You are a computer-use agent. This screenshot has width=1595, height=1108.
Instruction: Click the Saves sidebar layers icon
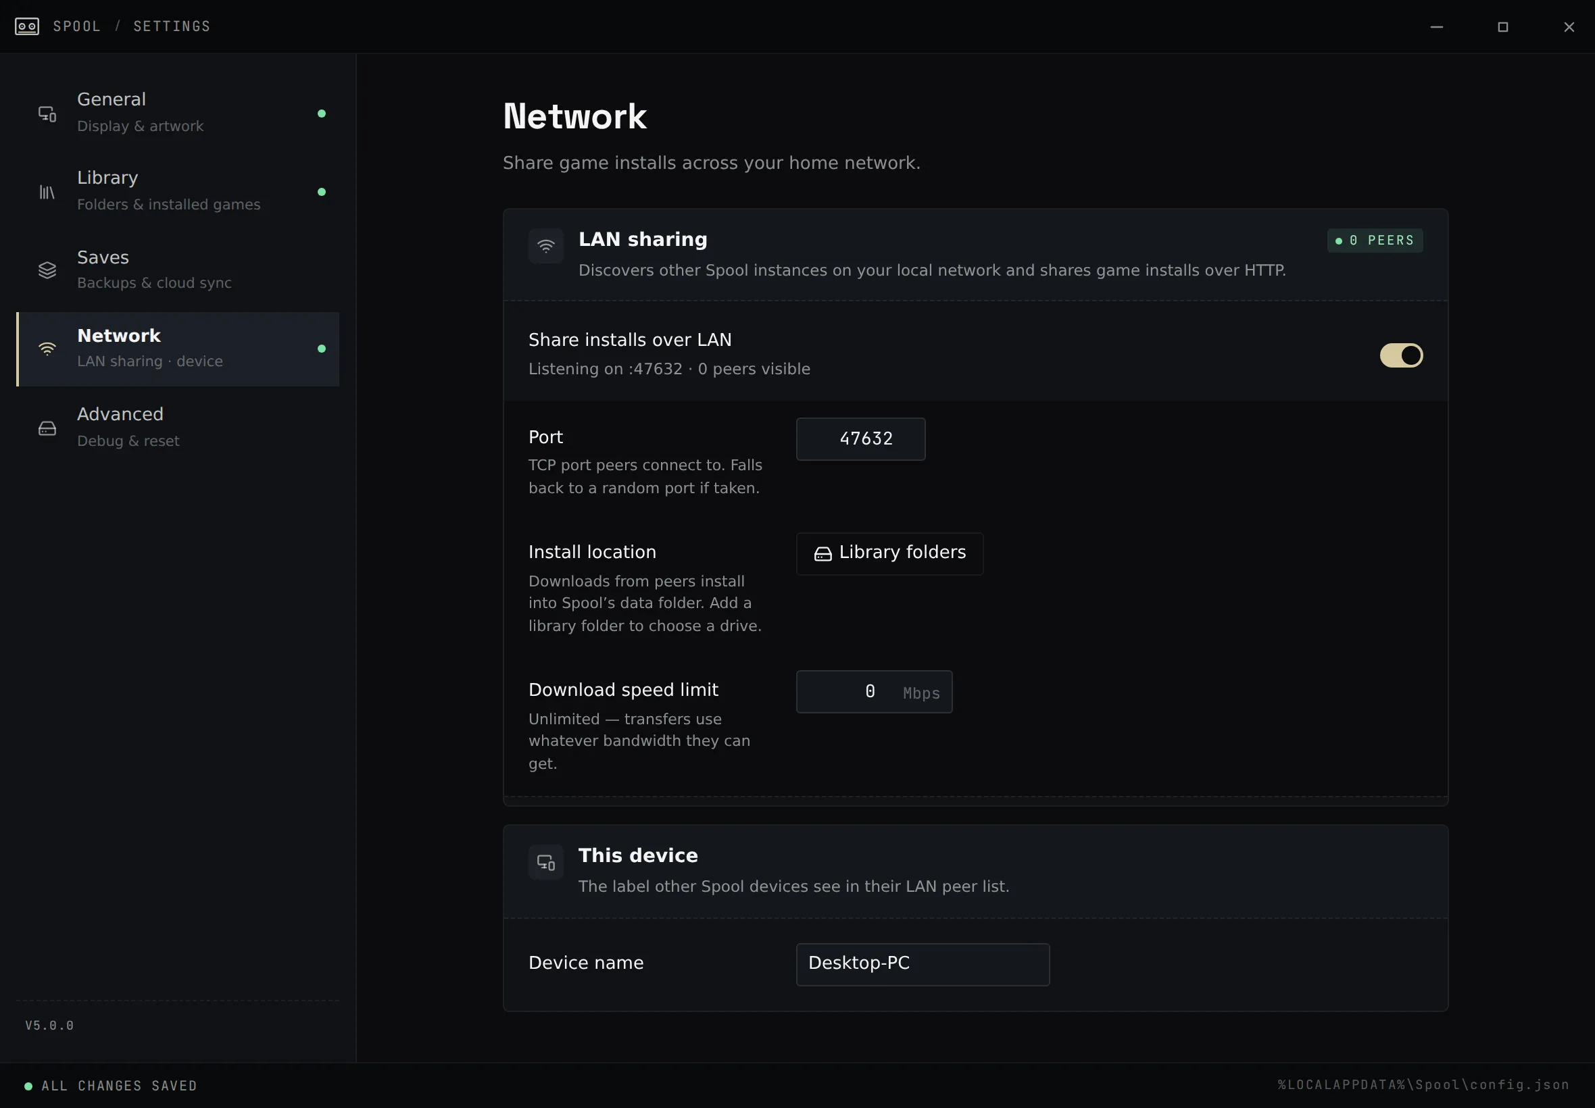pyautogui.click(x=47, y=270)
